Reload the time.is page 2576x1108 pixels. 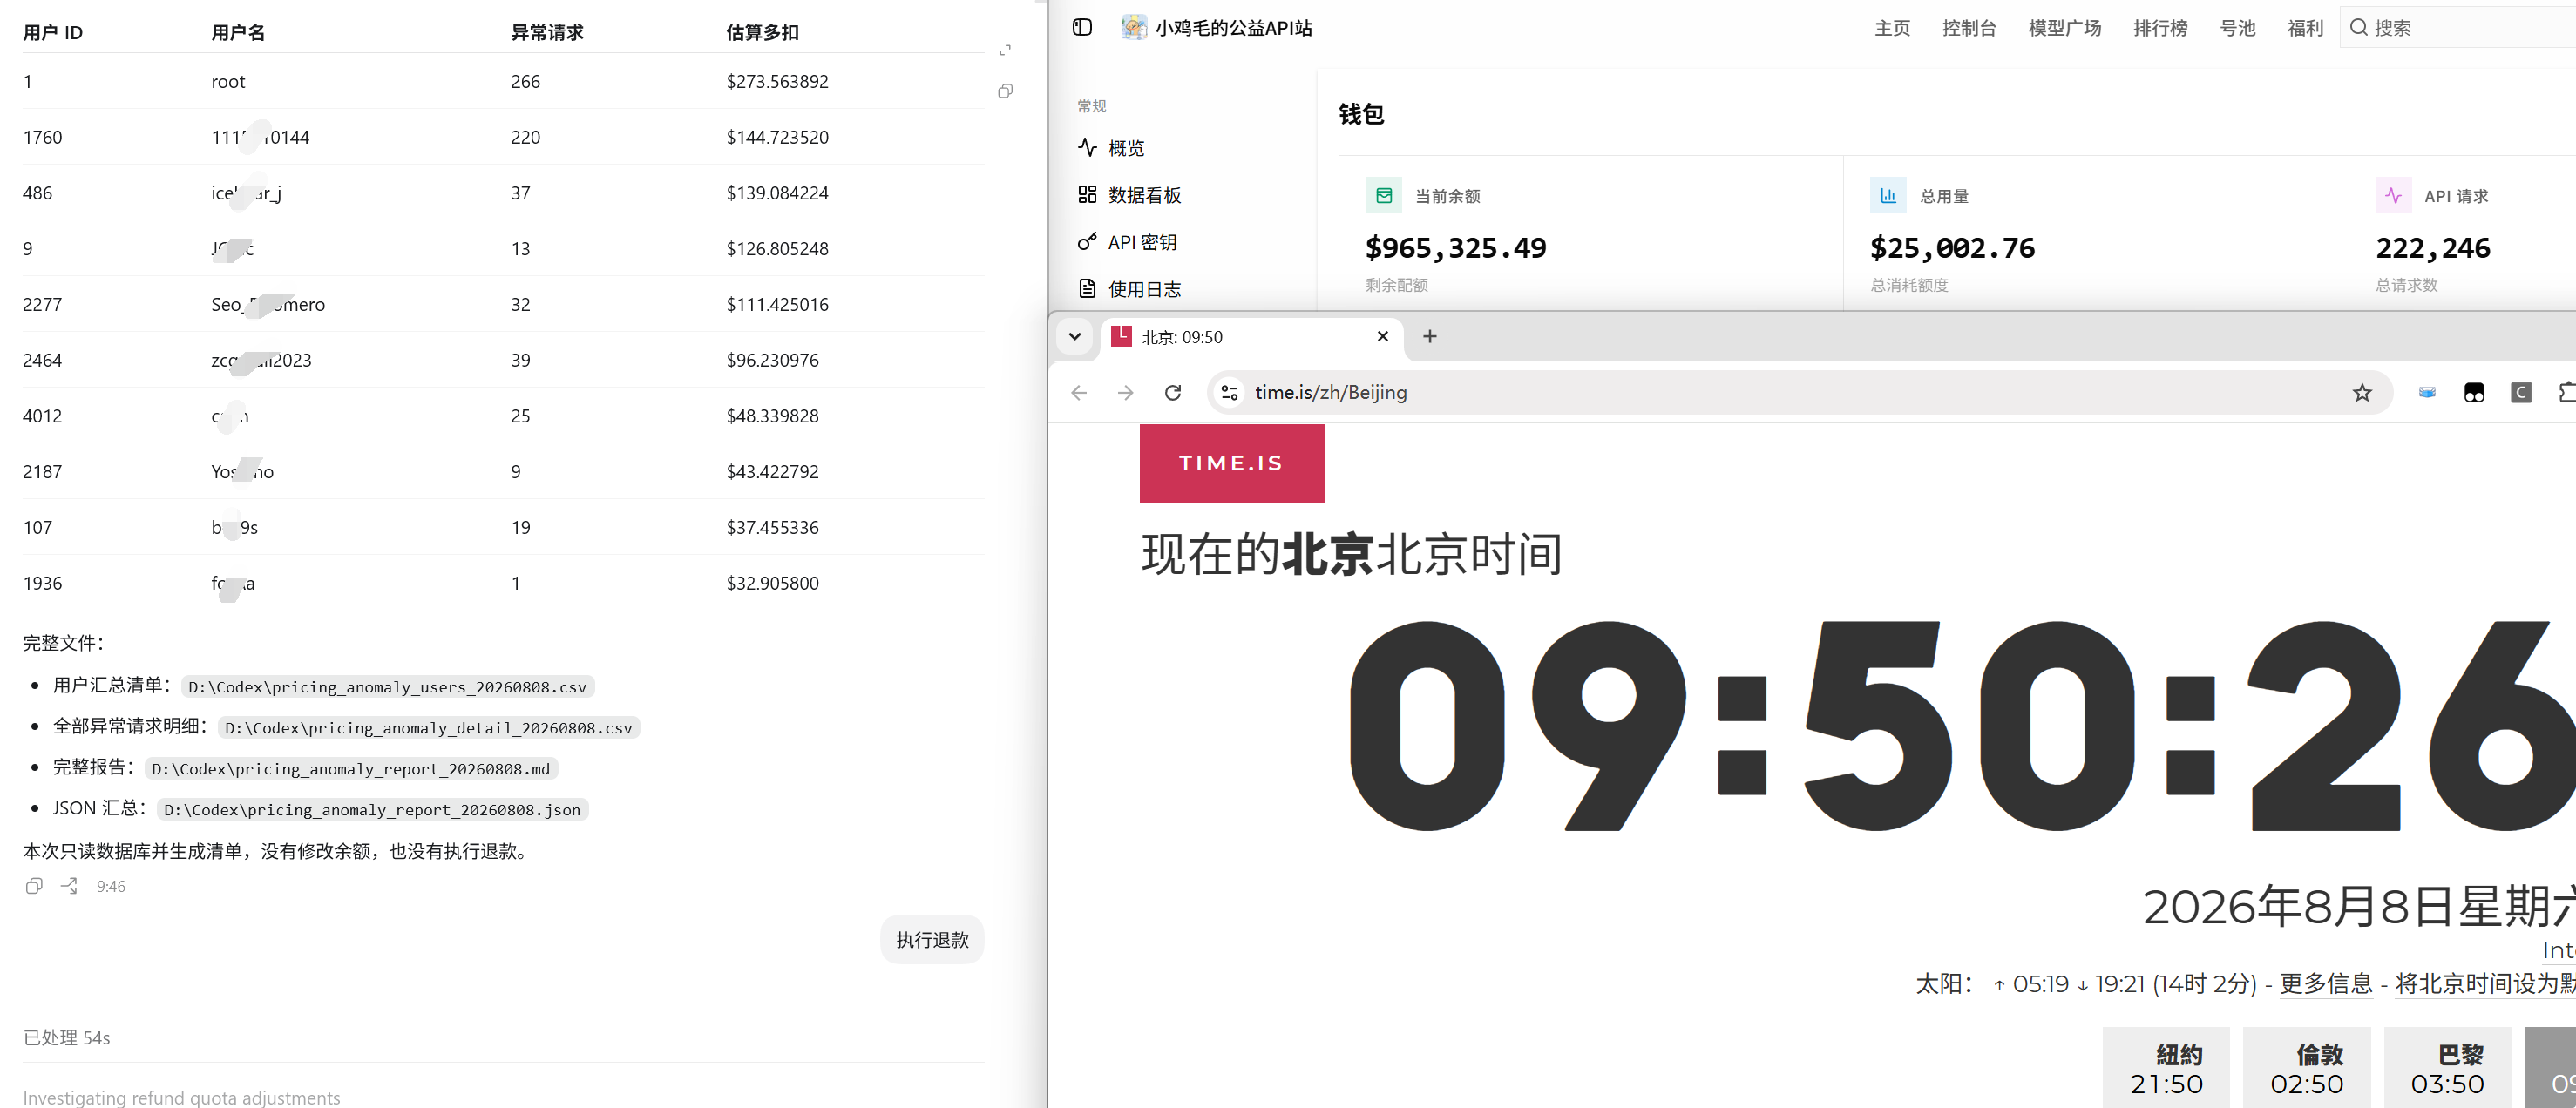(x=1173, y=393)
